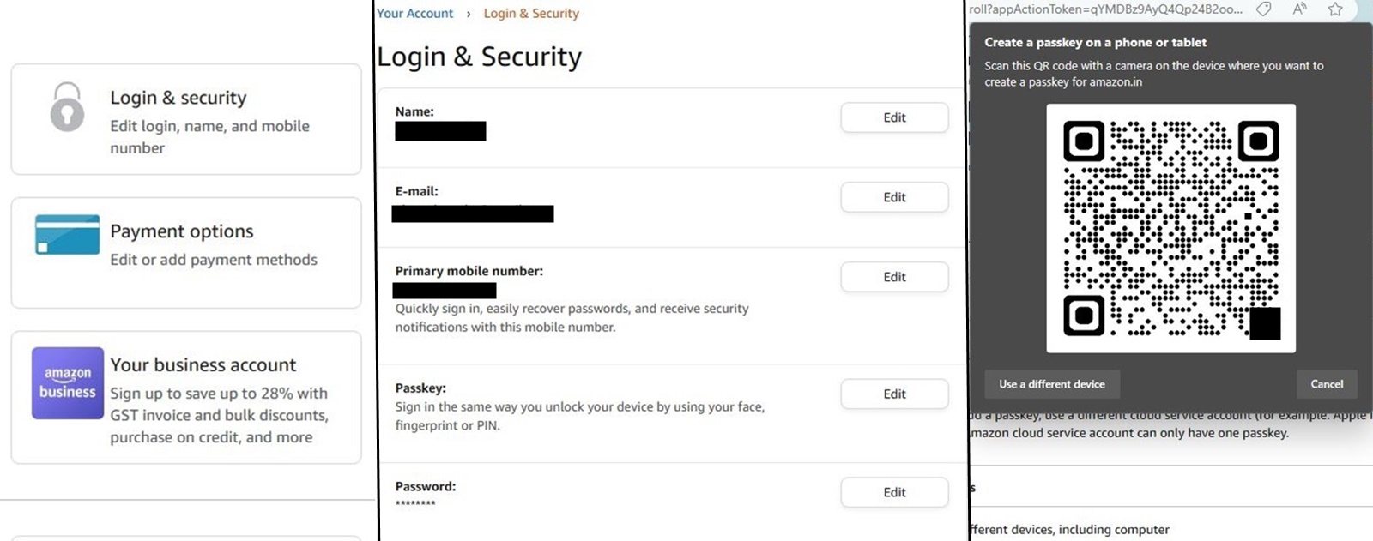1373x541 pixels.
Task: Cancel the passkey creation dialog
Action: tap(1326, 384)
